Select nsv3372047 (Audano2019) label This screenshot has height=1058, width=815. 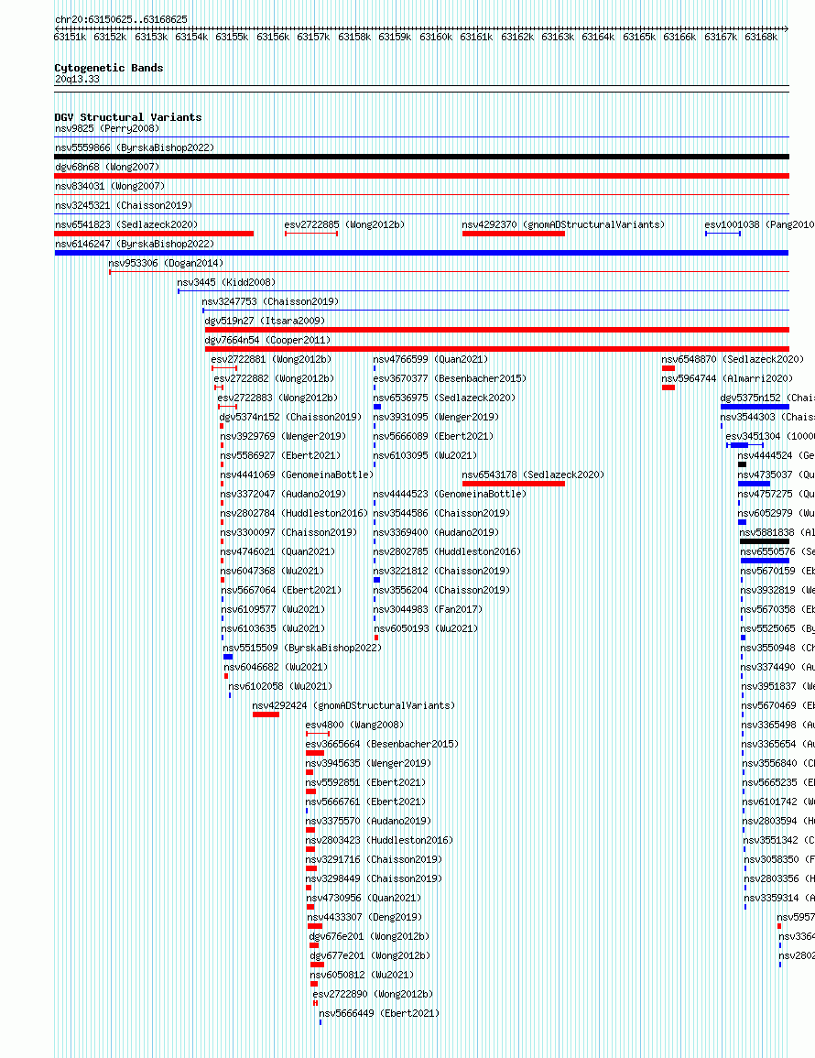pyautogui.click(x=283, y=494)
